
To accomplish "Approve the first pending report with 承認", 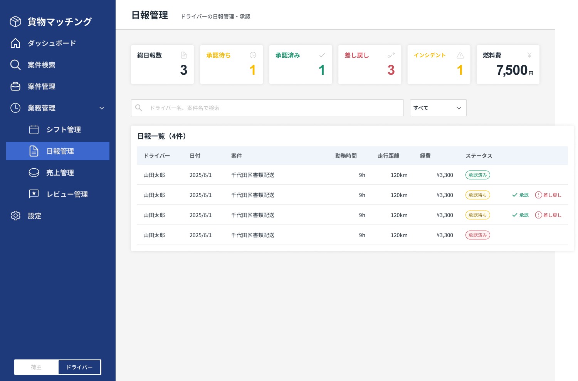I will click(520, 195).
